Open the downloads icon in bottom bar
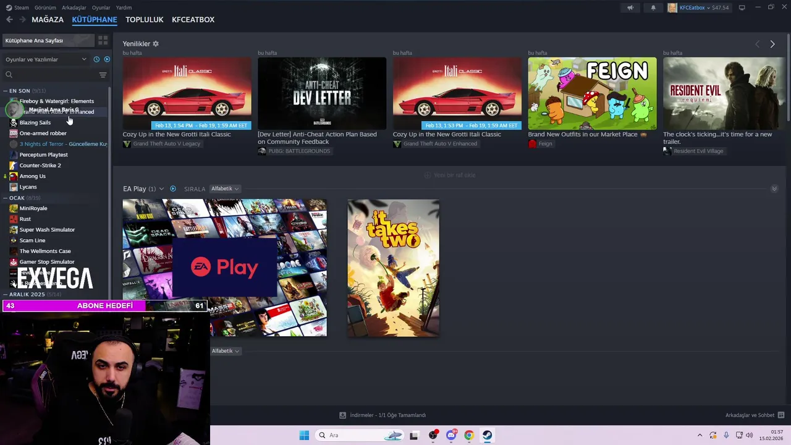 (x=343, y=415)
